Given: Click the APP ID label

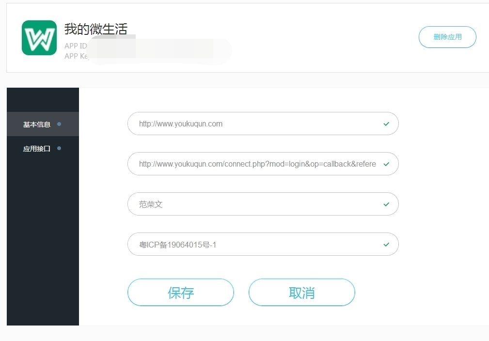Looking at the screenshot, I should 76,46.
